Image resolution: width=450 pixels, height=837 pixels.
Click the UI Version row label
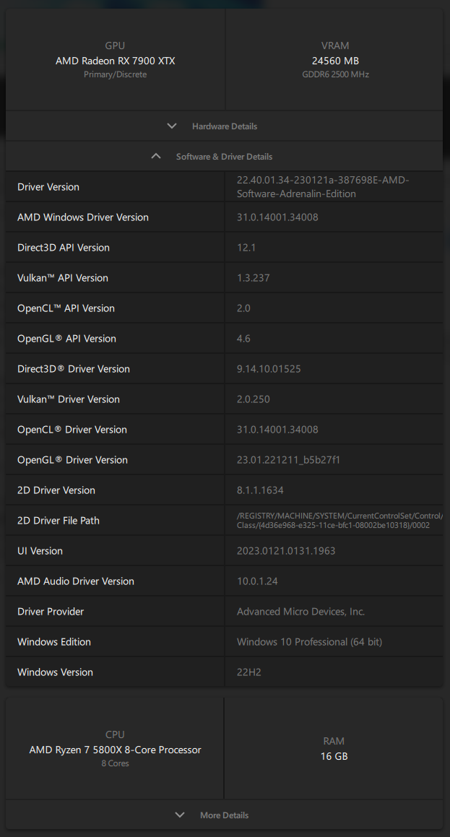click(40, 551)
